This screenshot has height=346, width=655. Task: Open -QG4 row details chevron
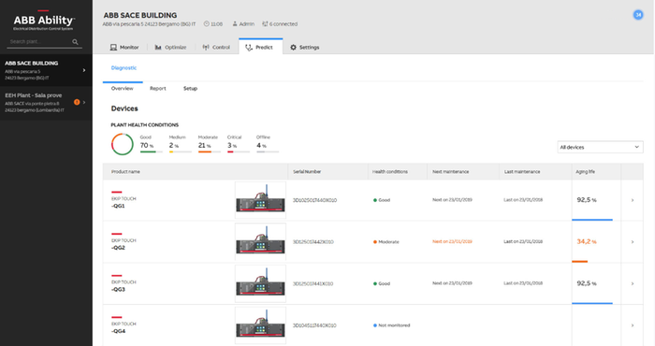pyautogui.click(x=633, y=325)
